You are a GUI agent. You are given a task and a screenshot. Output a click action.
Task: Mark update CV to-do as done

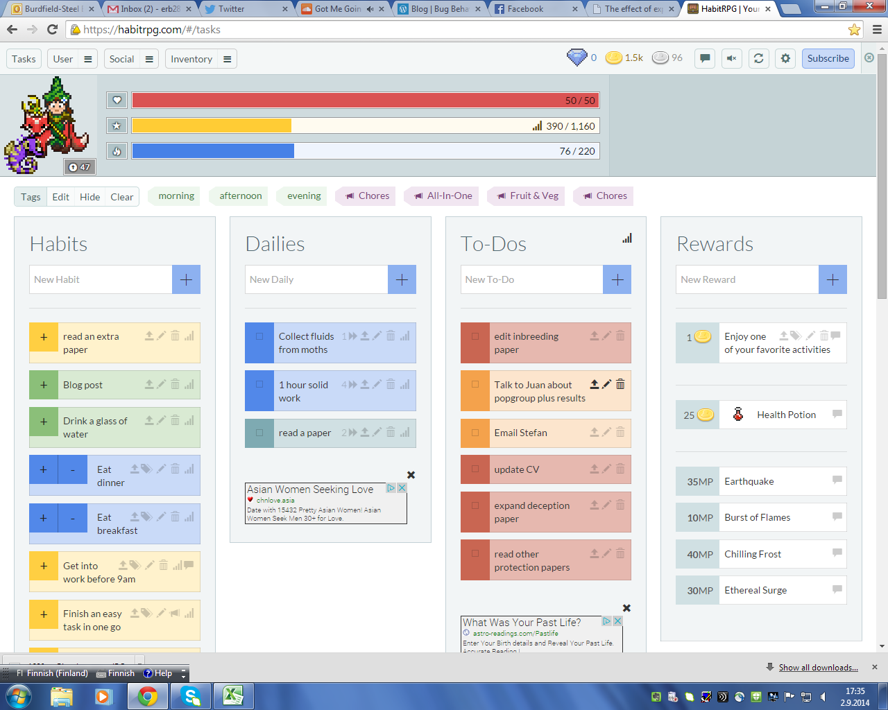[475, 469]
